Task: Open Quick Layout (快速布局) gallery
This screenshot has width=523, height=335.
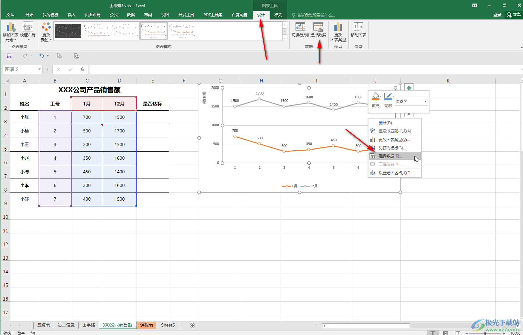Action: [x=28, y=32]
